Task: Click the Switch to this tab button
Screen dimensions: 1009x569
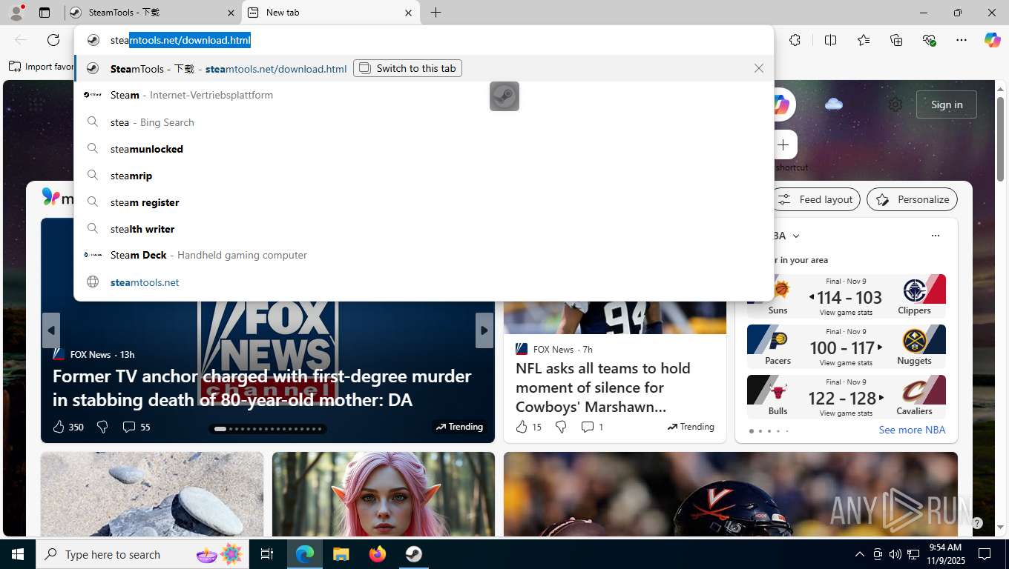Action: (408, 68)
